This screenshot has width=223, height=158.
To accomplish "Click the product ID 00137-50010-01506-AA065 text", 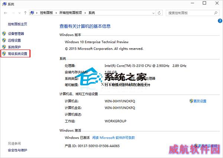I will click(x=99, y=146).
